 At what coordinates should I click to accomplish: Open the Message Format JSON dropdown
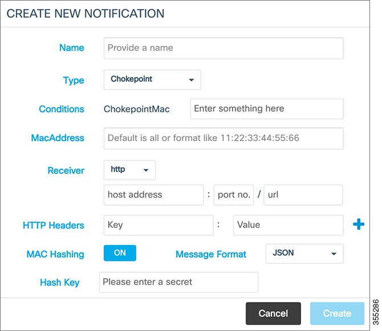point(304,254)
